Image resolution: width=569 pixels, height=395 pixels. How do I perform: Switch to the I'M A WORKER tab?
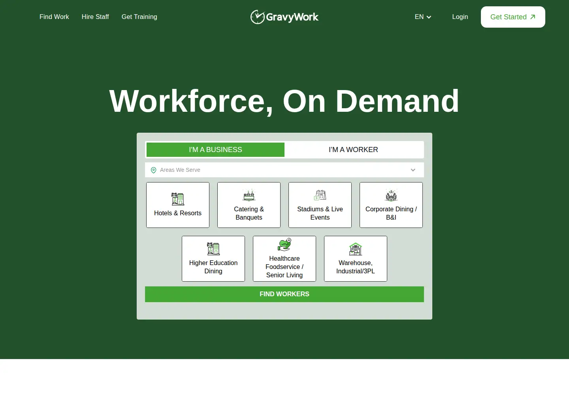point(354,150)
